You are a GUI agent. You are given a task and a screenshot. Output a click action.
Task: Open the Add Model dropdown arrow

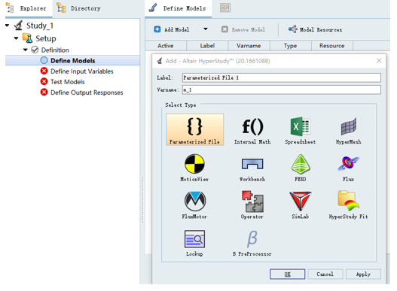point(206,29)
